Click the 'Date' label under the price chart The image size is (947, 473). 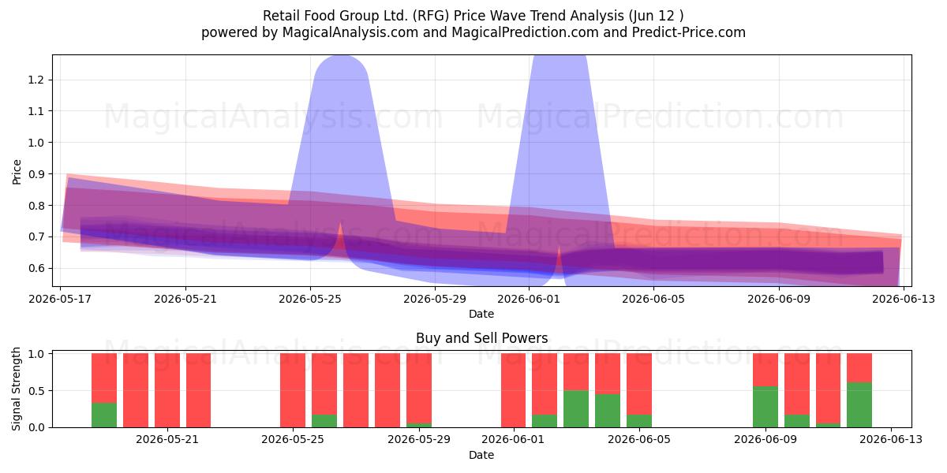(x=481, y=314)
